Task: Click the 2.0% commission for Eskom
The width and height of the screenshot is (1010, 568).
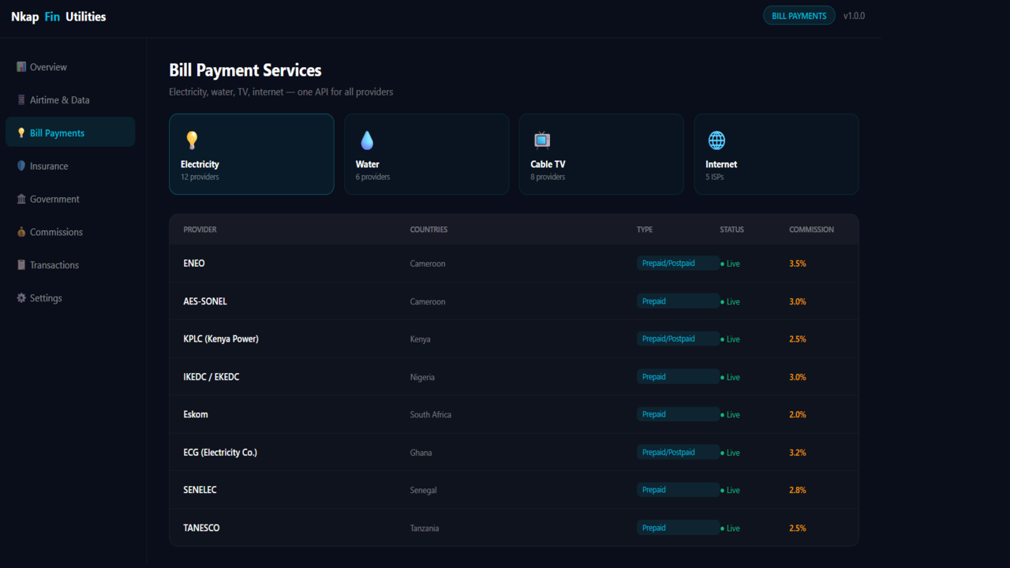Action: coord(798,414)
